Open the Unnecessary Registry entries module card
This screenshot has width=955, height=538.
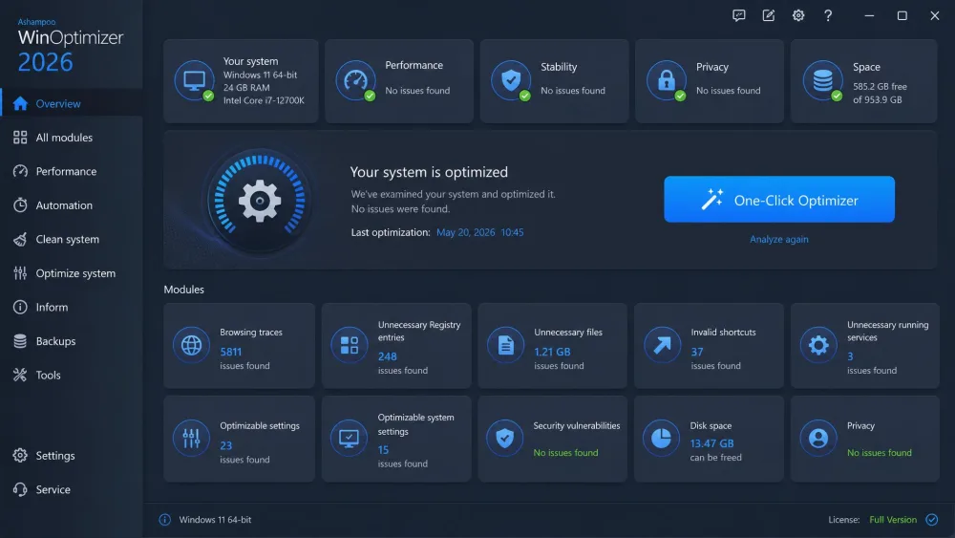pyautogui.click(x=396, y=346)
